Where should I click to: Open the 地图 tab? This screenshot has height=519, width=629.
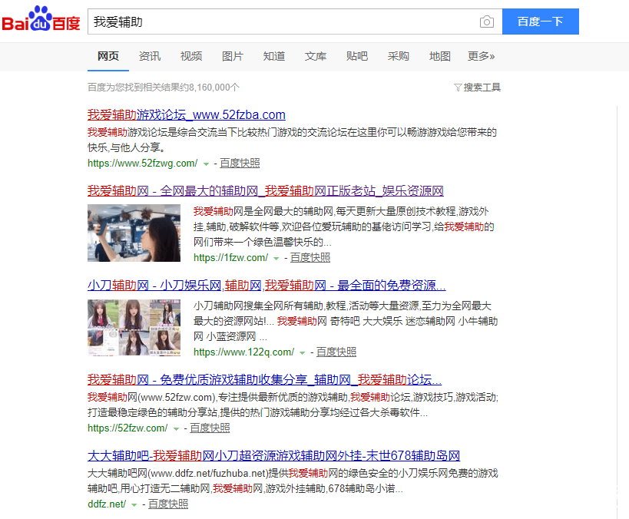[439, 56]
